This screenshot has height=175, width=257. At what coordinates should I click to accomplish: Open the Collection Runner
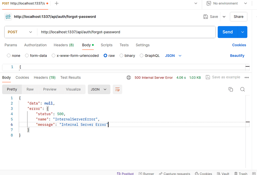tap(146, 173)
